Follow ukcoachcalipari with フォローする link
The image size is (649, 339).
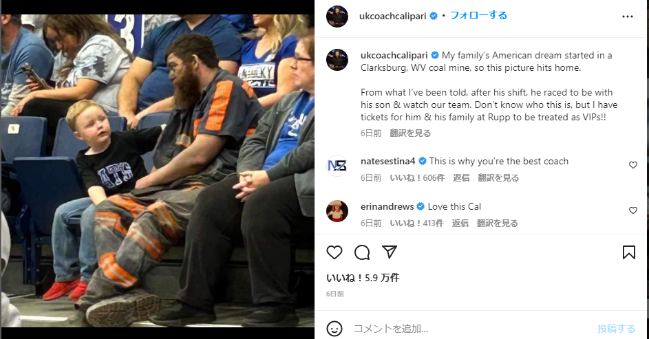tap(478, 16)
